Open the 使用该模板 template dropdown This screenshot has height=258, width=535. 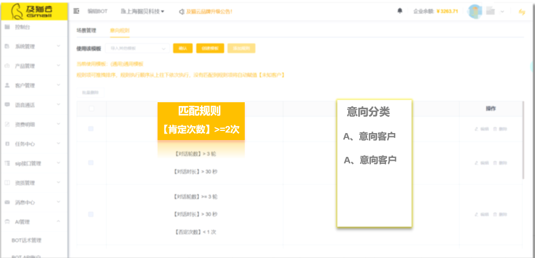pyautogui.click(x=139, y=48)
